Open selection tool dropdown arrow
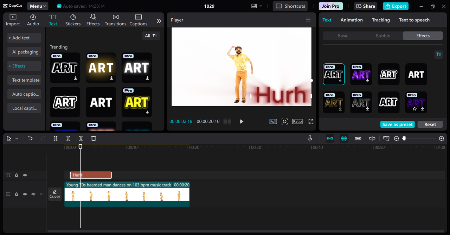This screenshot has width=450, height=235. pyautogui.click(x=17, y=139)
